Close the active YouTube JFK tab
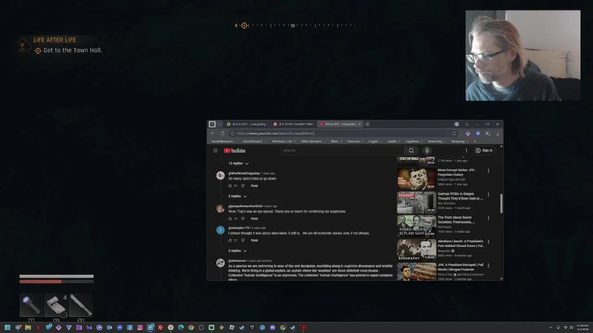The image size is (593, 333). (x=360, y=124)
